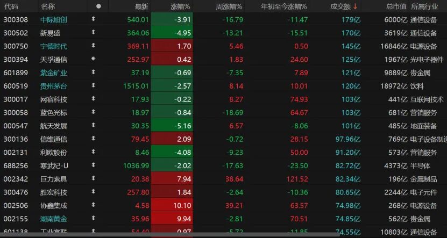The height and width of the screenshot is (238, 447).
Task: Click the marker icon in 蓝色光标 row
Action: (93, 112)
